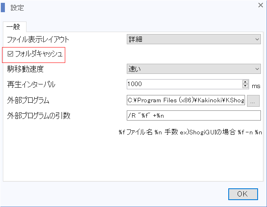Click the %f ファイル名 %n 手数 hint text

point(190,132)
